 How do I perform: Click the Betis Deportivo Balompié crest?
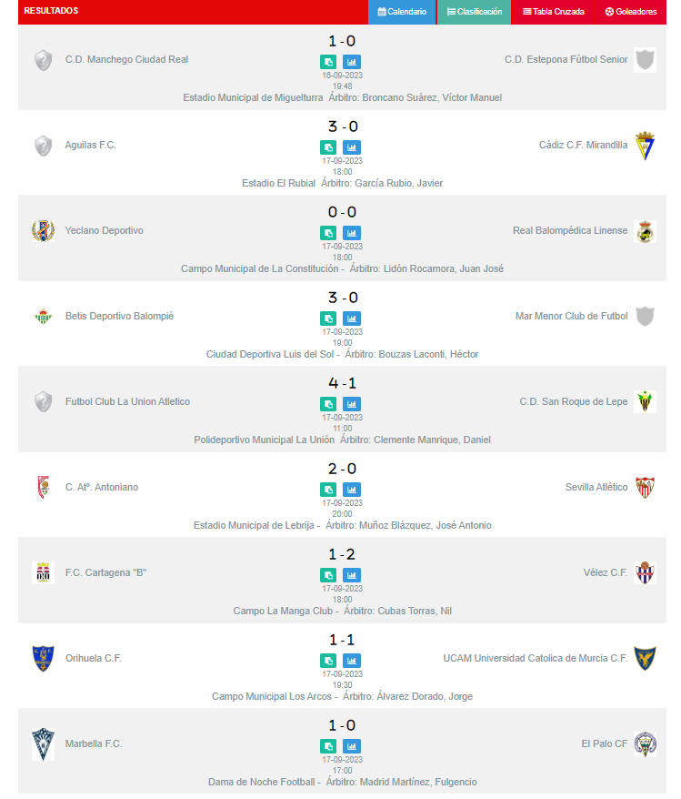[x=43, y=316]
